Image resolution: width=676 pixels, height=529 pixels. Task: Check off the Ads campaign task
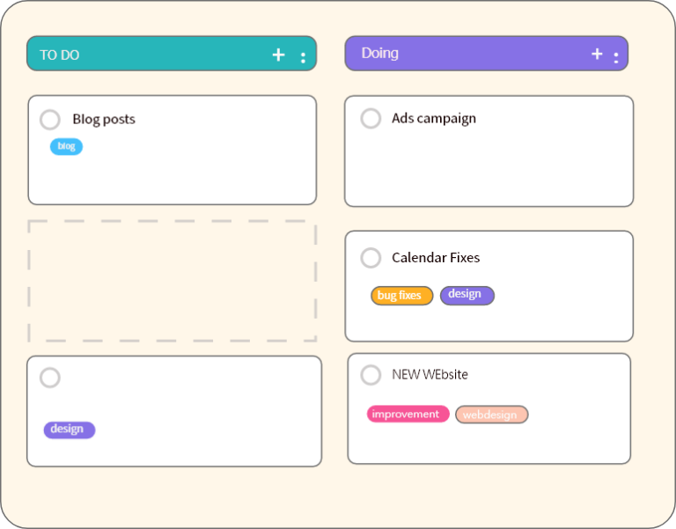point(371,118)
